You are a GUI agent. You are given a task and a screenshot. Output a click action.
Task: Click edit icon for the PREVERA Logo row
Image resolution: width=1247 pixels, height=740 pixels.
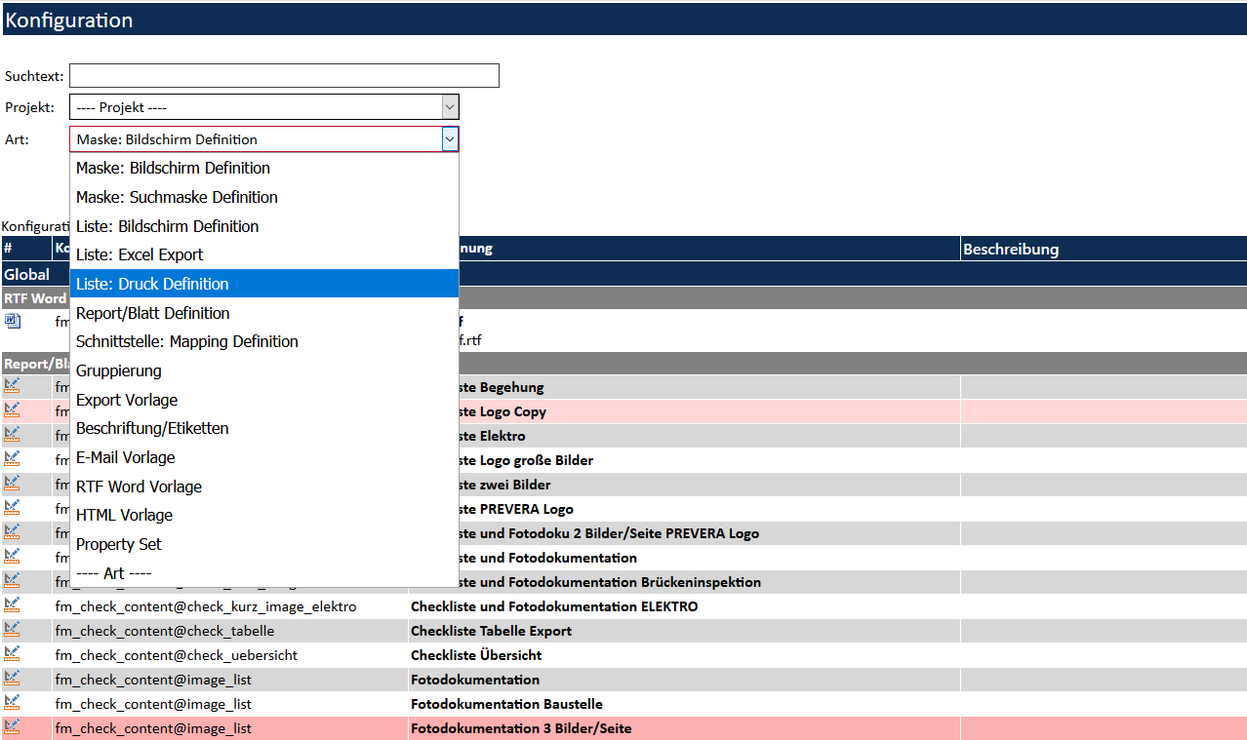12,507
